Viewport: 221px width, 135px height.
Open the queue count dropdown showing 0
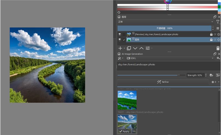click(215, 82)
